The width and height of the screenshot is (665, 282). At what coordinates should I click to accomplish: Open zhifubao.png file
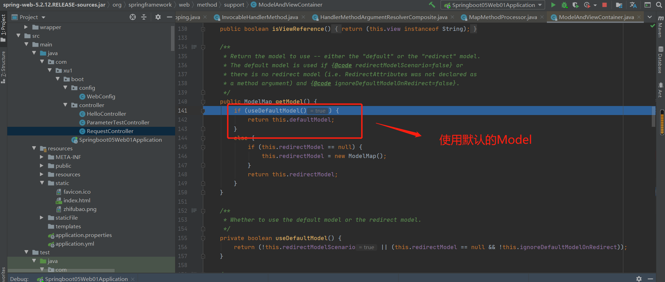(80, 209)
